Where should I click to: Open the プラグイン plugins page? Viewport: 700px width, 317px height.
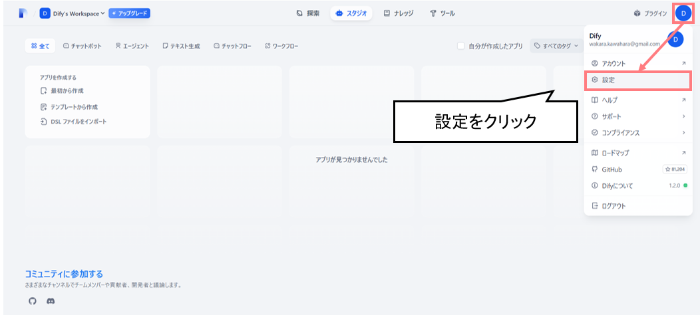650,13
